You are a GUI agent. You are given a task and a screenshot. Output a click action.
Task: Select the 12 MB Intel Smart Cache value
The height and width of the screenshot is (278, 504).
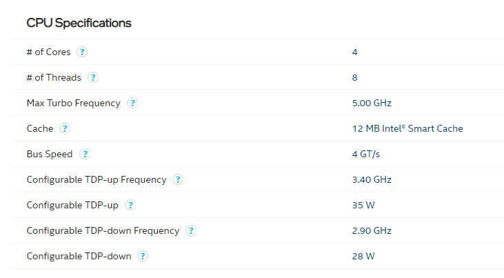click(x=407, y=128)
